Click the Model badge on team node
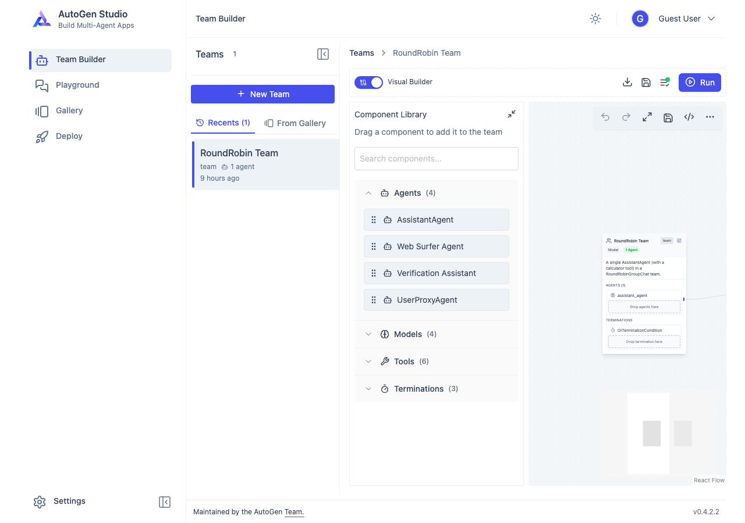This screenshot has height=523, width=745. click(613, 250)
